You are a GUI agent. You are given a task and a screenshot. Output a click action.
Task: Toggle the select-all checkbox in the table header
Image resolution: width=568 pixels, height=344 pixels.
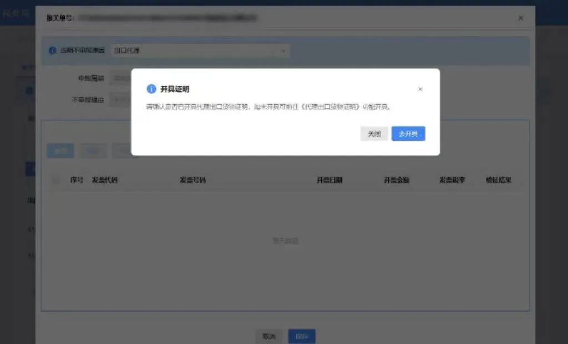coord(55,179)
